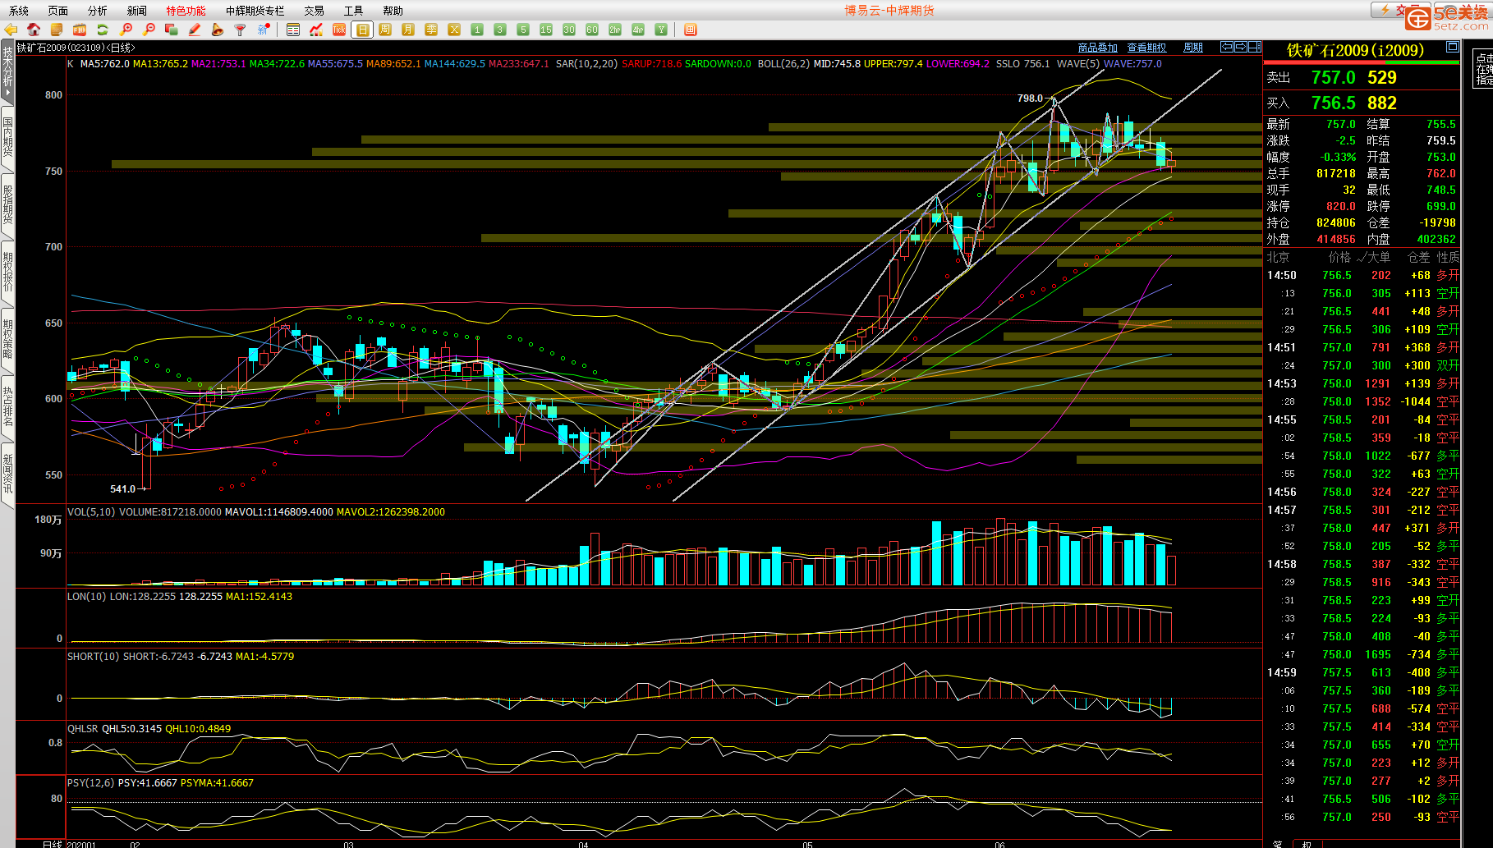This screenshot has height=848, width=1493.
Task: Open F10 company info icon
Action: click(80, 30)
